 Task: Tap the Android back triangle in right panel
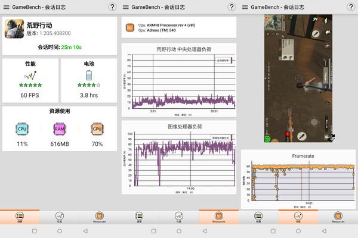coord(324,231)
